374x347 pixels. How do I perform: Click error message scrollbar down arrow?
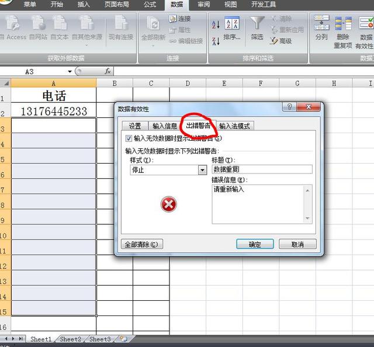(307, 218)
